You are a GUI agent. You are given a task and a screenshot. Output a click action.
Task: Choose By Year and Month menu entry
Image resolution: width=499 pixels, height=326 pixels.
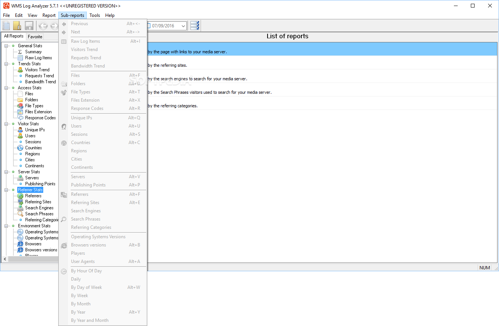pyautogui.click(x=103, y=320)
